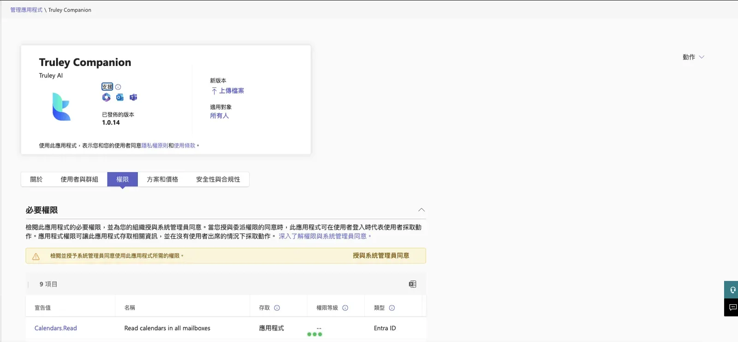Screen dimensions: 738x342
Task: Click the 'Read calendars in all mailboxes' cell
Action: point(167,328)
